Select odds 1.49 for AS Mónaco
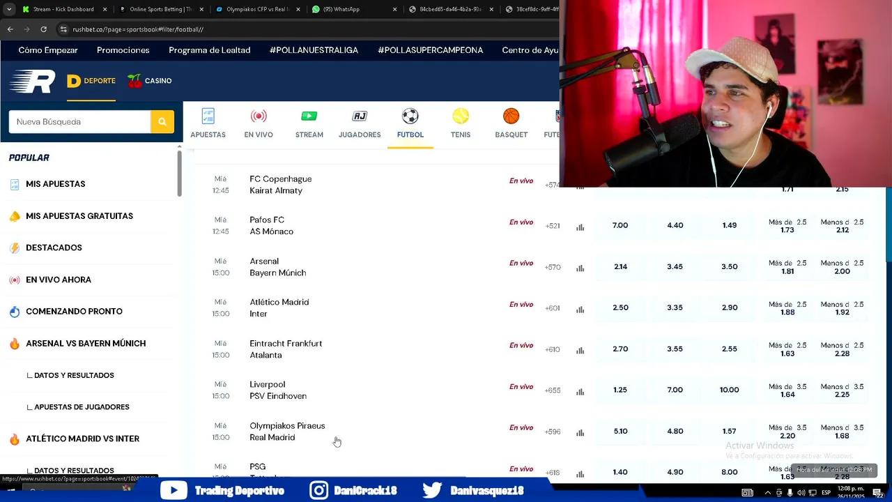This screenshot has width=892, height=502. coord(730,225)
